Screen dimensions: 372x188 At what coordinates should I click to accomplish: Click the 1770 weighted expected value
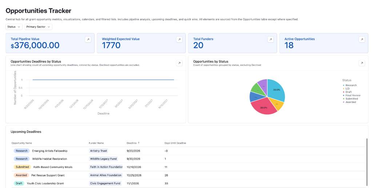tap(111, 45)
